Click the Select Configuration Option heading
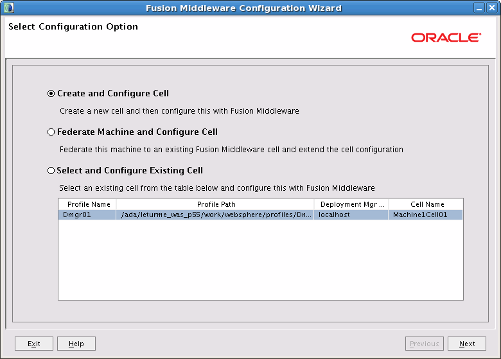 73,26
